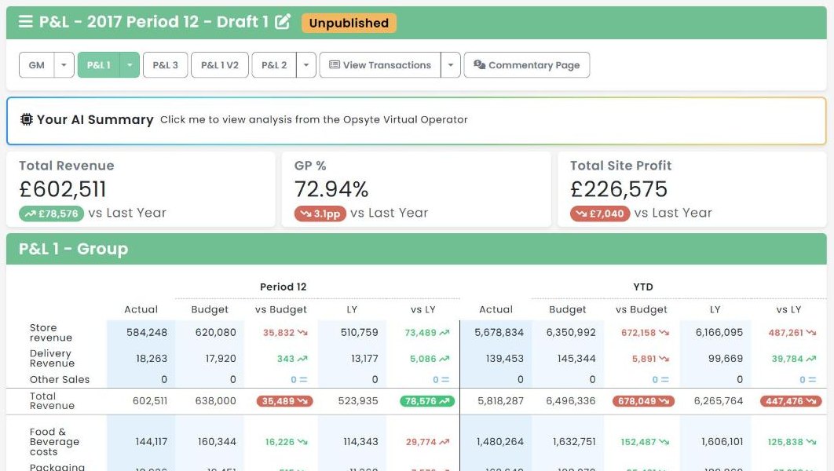834x471 pixels.
Task: Click the P&L 1 - Group section header
Action: pos(416,249)
